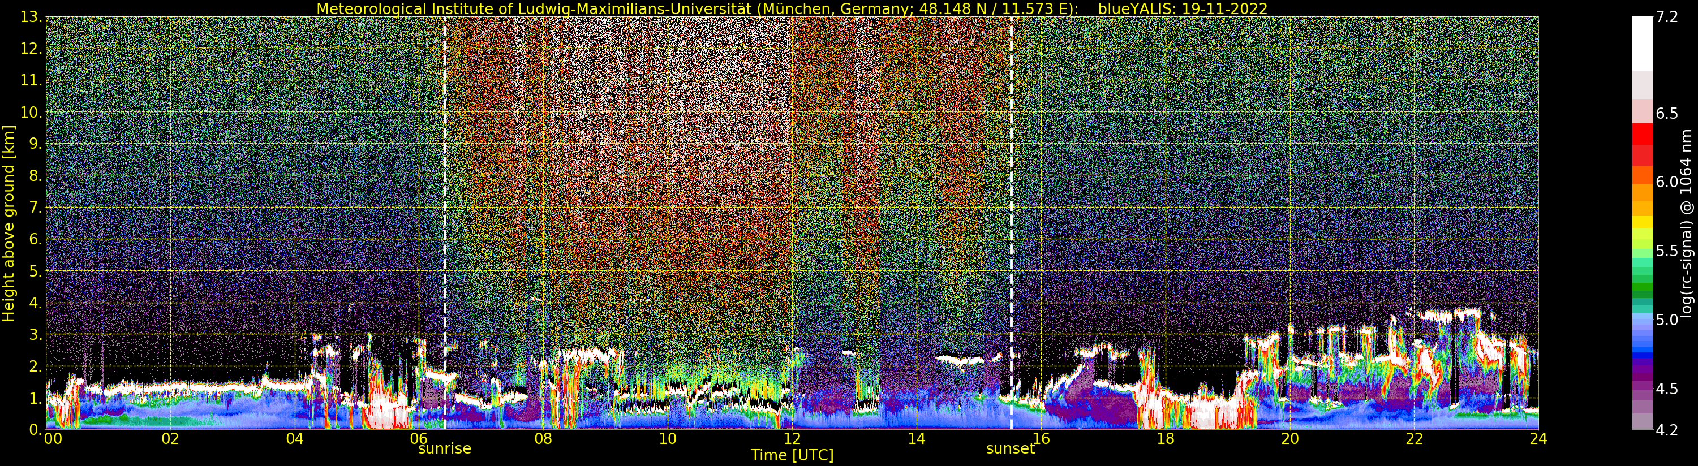
Task: Click the 'Time [UTC]' axis label
Action: click(792, 455)
